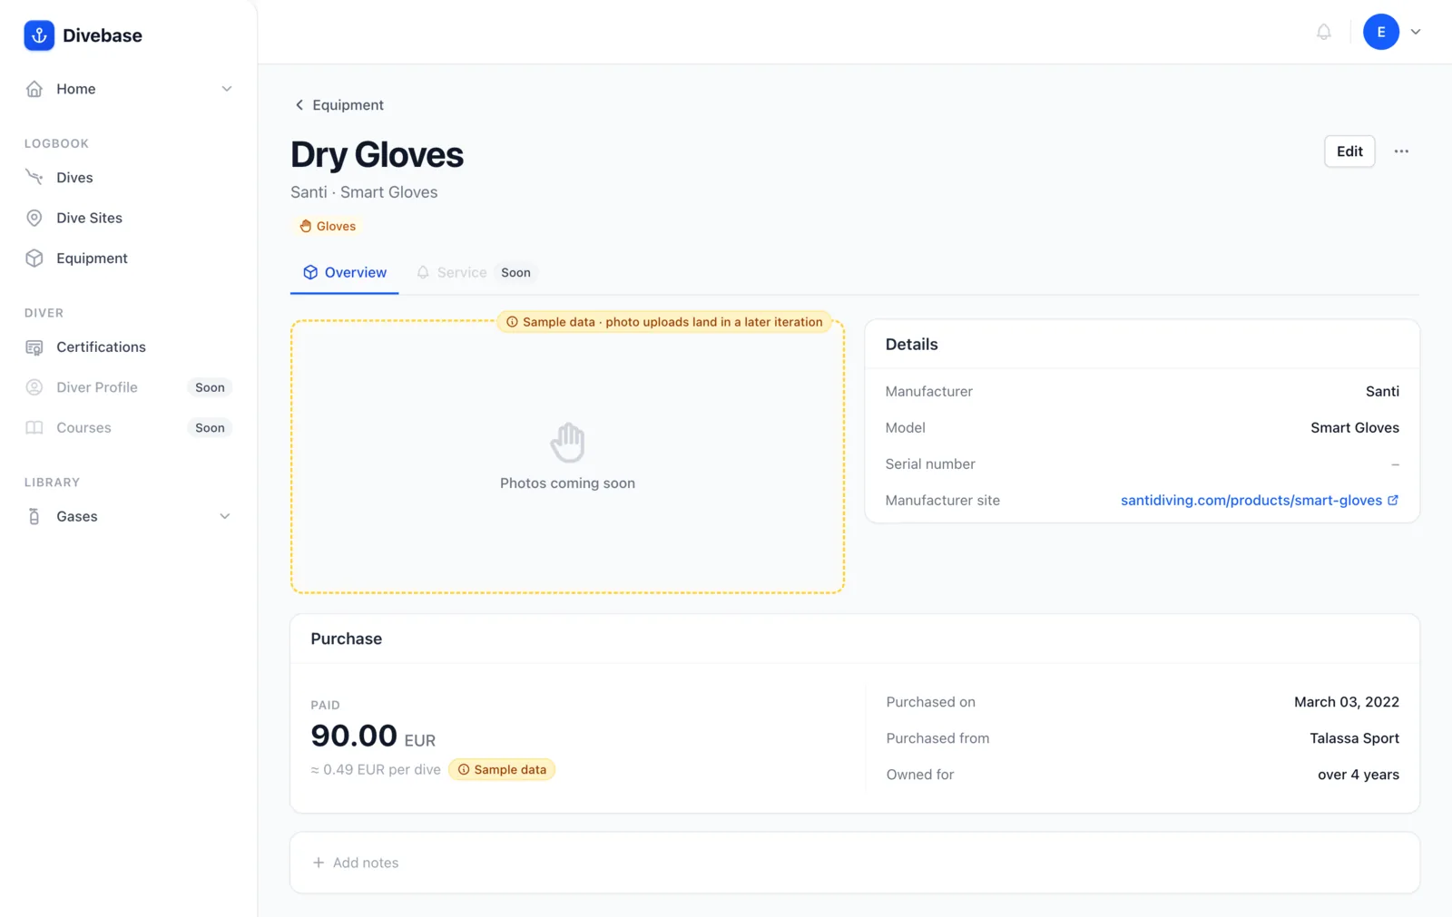This screenshot has height=917, width=1452.
Task: Click the hand icon in the photo placeholder
Action: coord(568,443)
